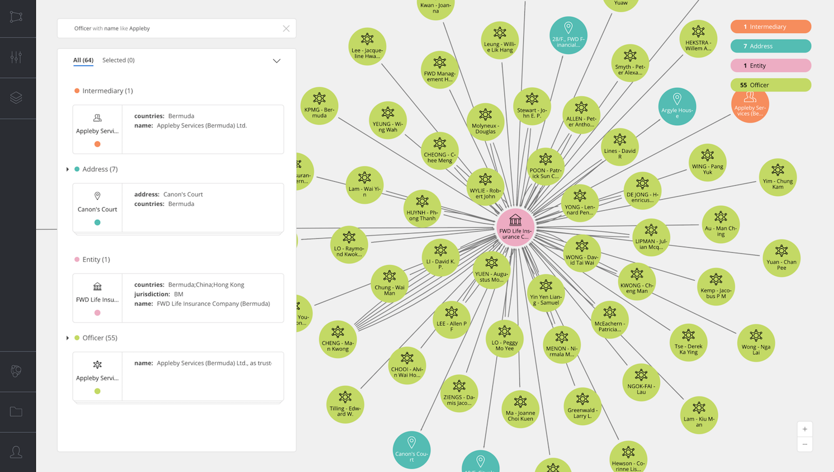Viewport: 834px width, 472px height.
Task: Toggle the Officer legend filter
Action: tap(771, 85)
